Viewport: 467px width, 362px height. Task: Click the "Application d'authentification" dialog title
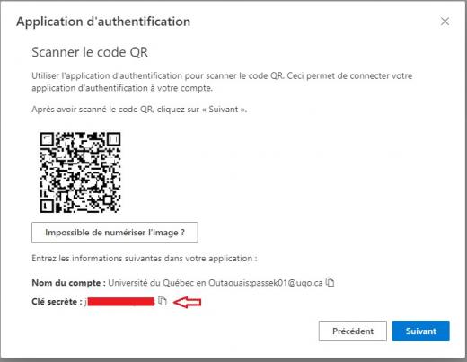pos(103,22)
